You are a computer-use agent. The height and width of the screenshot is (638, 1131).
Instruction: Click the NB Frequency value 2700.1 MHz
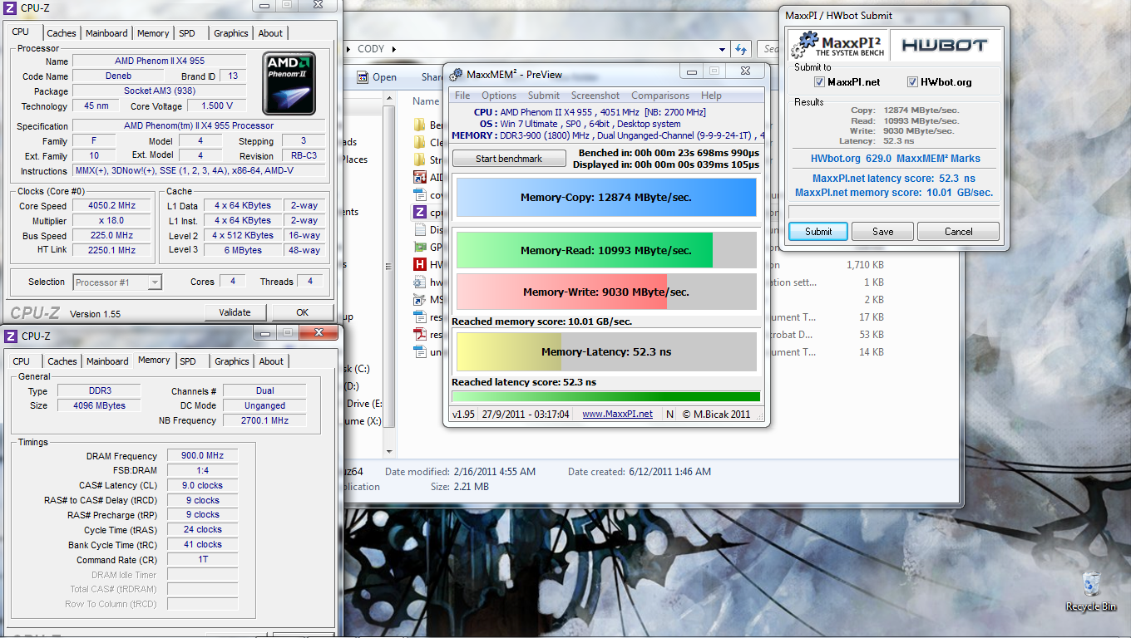pyautogui.click(x=264, y=420)
